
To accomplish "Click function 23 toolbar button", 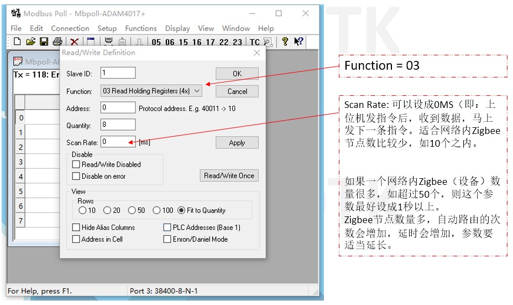I will tap(237, 42).
